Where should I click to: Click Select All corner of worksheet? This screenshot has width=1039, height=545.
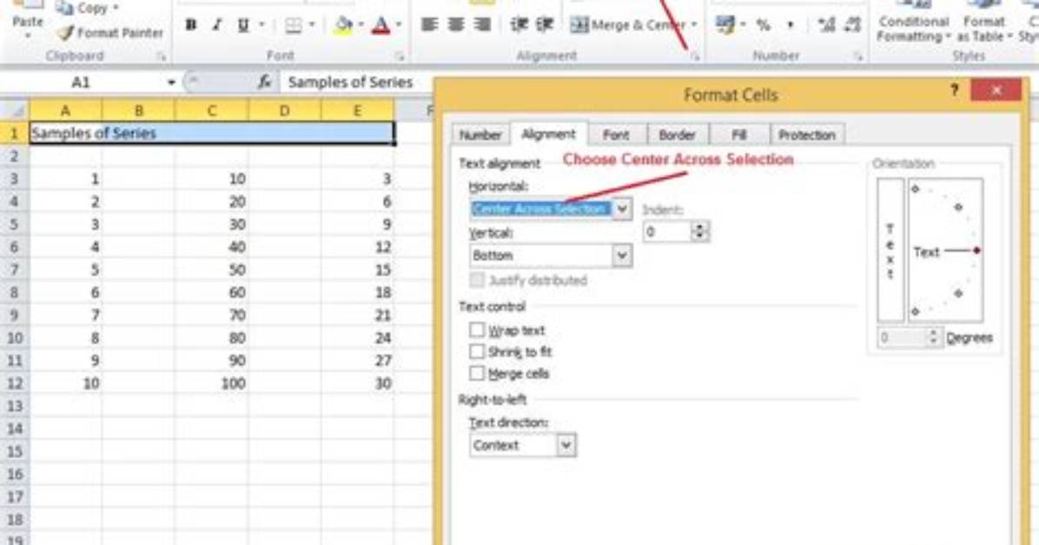pyautogui.click(x=15, y=110)
